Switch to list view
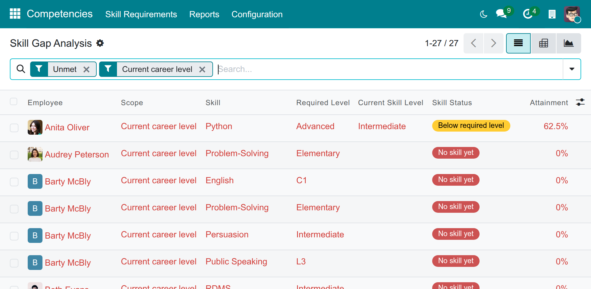This screenshot has height=289, width=591. (x=518, y=43)
